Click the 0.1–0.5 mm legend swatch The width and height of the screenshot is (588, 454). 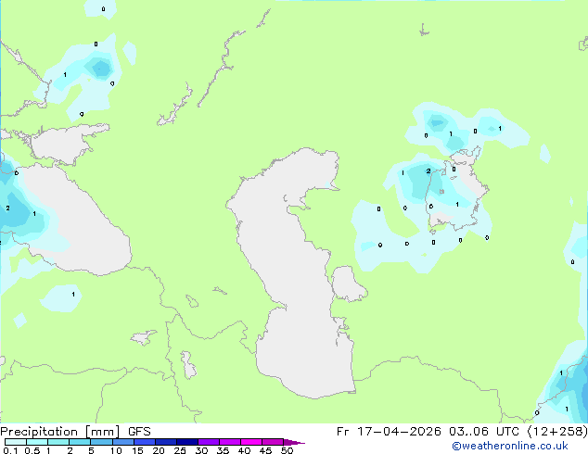click(x=16, y=442)
